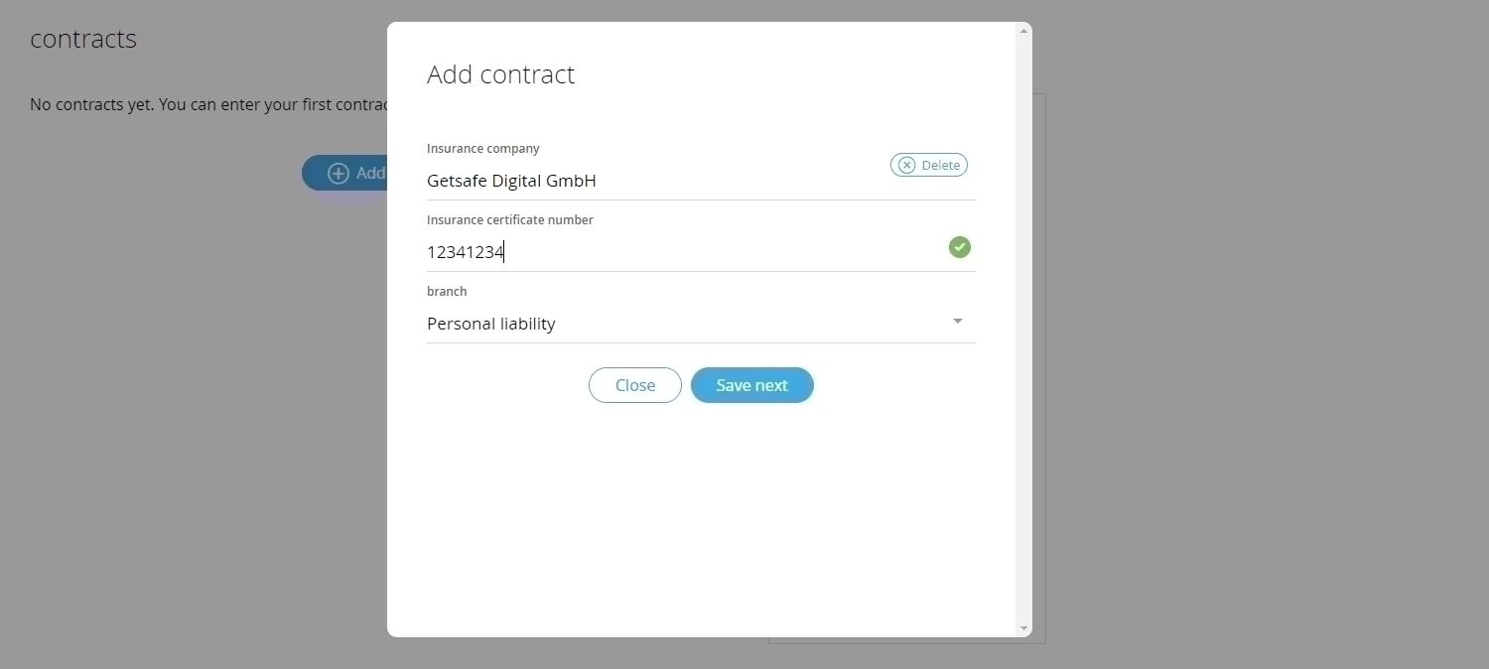Click the dialog scrollbar's down arrow
The height and width of the screenshot is (669, 1489).
(x=1024, y=628)
